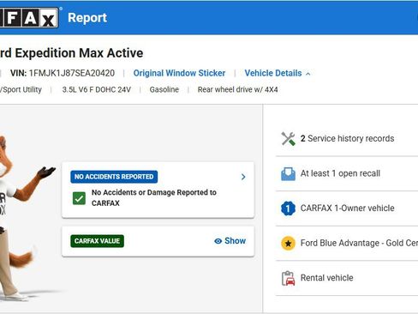
Task: Open the Rental vehicle row
Action: [x=347, y=278]
